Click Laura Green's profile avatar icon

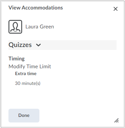pyautogui.click(x=15, y=27)
